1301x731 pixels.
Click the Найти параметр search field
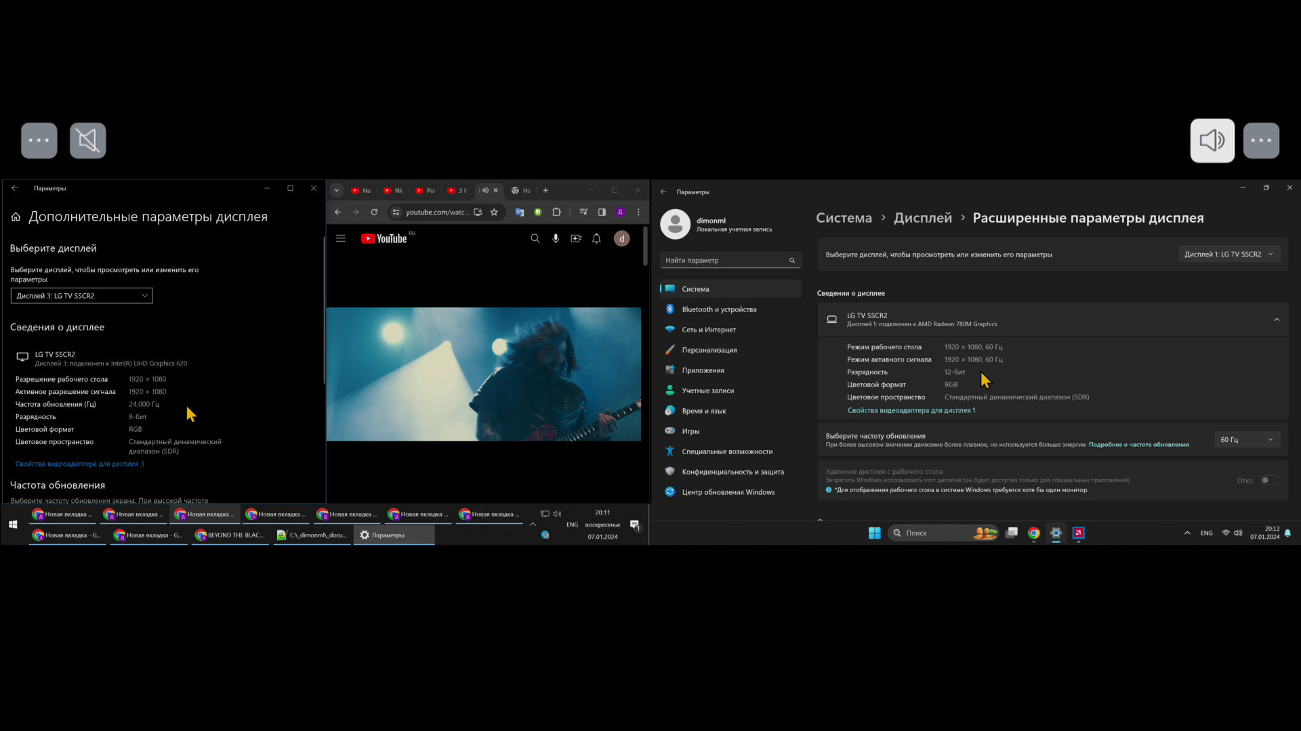(725, 261)
